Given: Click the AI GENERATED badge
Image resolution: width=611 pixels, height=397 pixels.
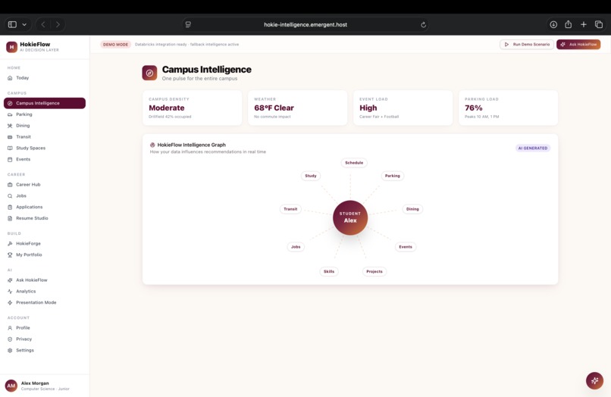Looking at the screenshot, I should point(533,148).
